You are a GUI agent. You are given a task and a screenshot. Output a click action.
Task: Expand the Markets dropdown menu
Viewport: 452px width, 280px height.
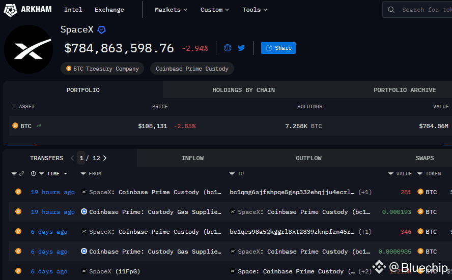tap(171, 10)
